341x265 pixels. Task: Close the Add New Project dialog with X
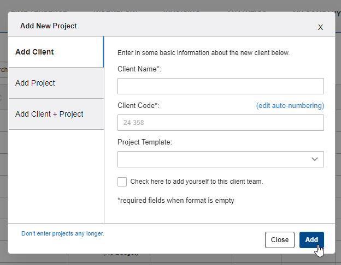320,27
